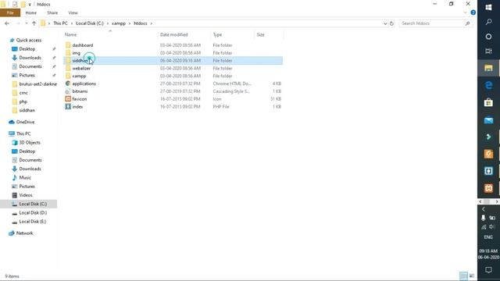This screenshot has width=500, height=281.
Task: Open Downloads under Quick access
Action: coord(30,58)
